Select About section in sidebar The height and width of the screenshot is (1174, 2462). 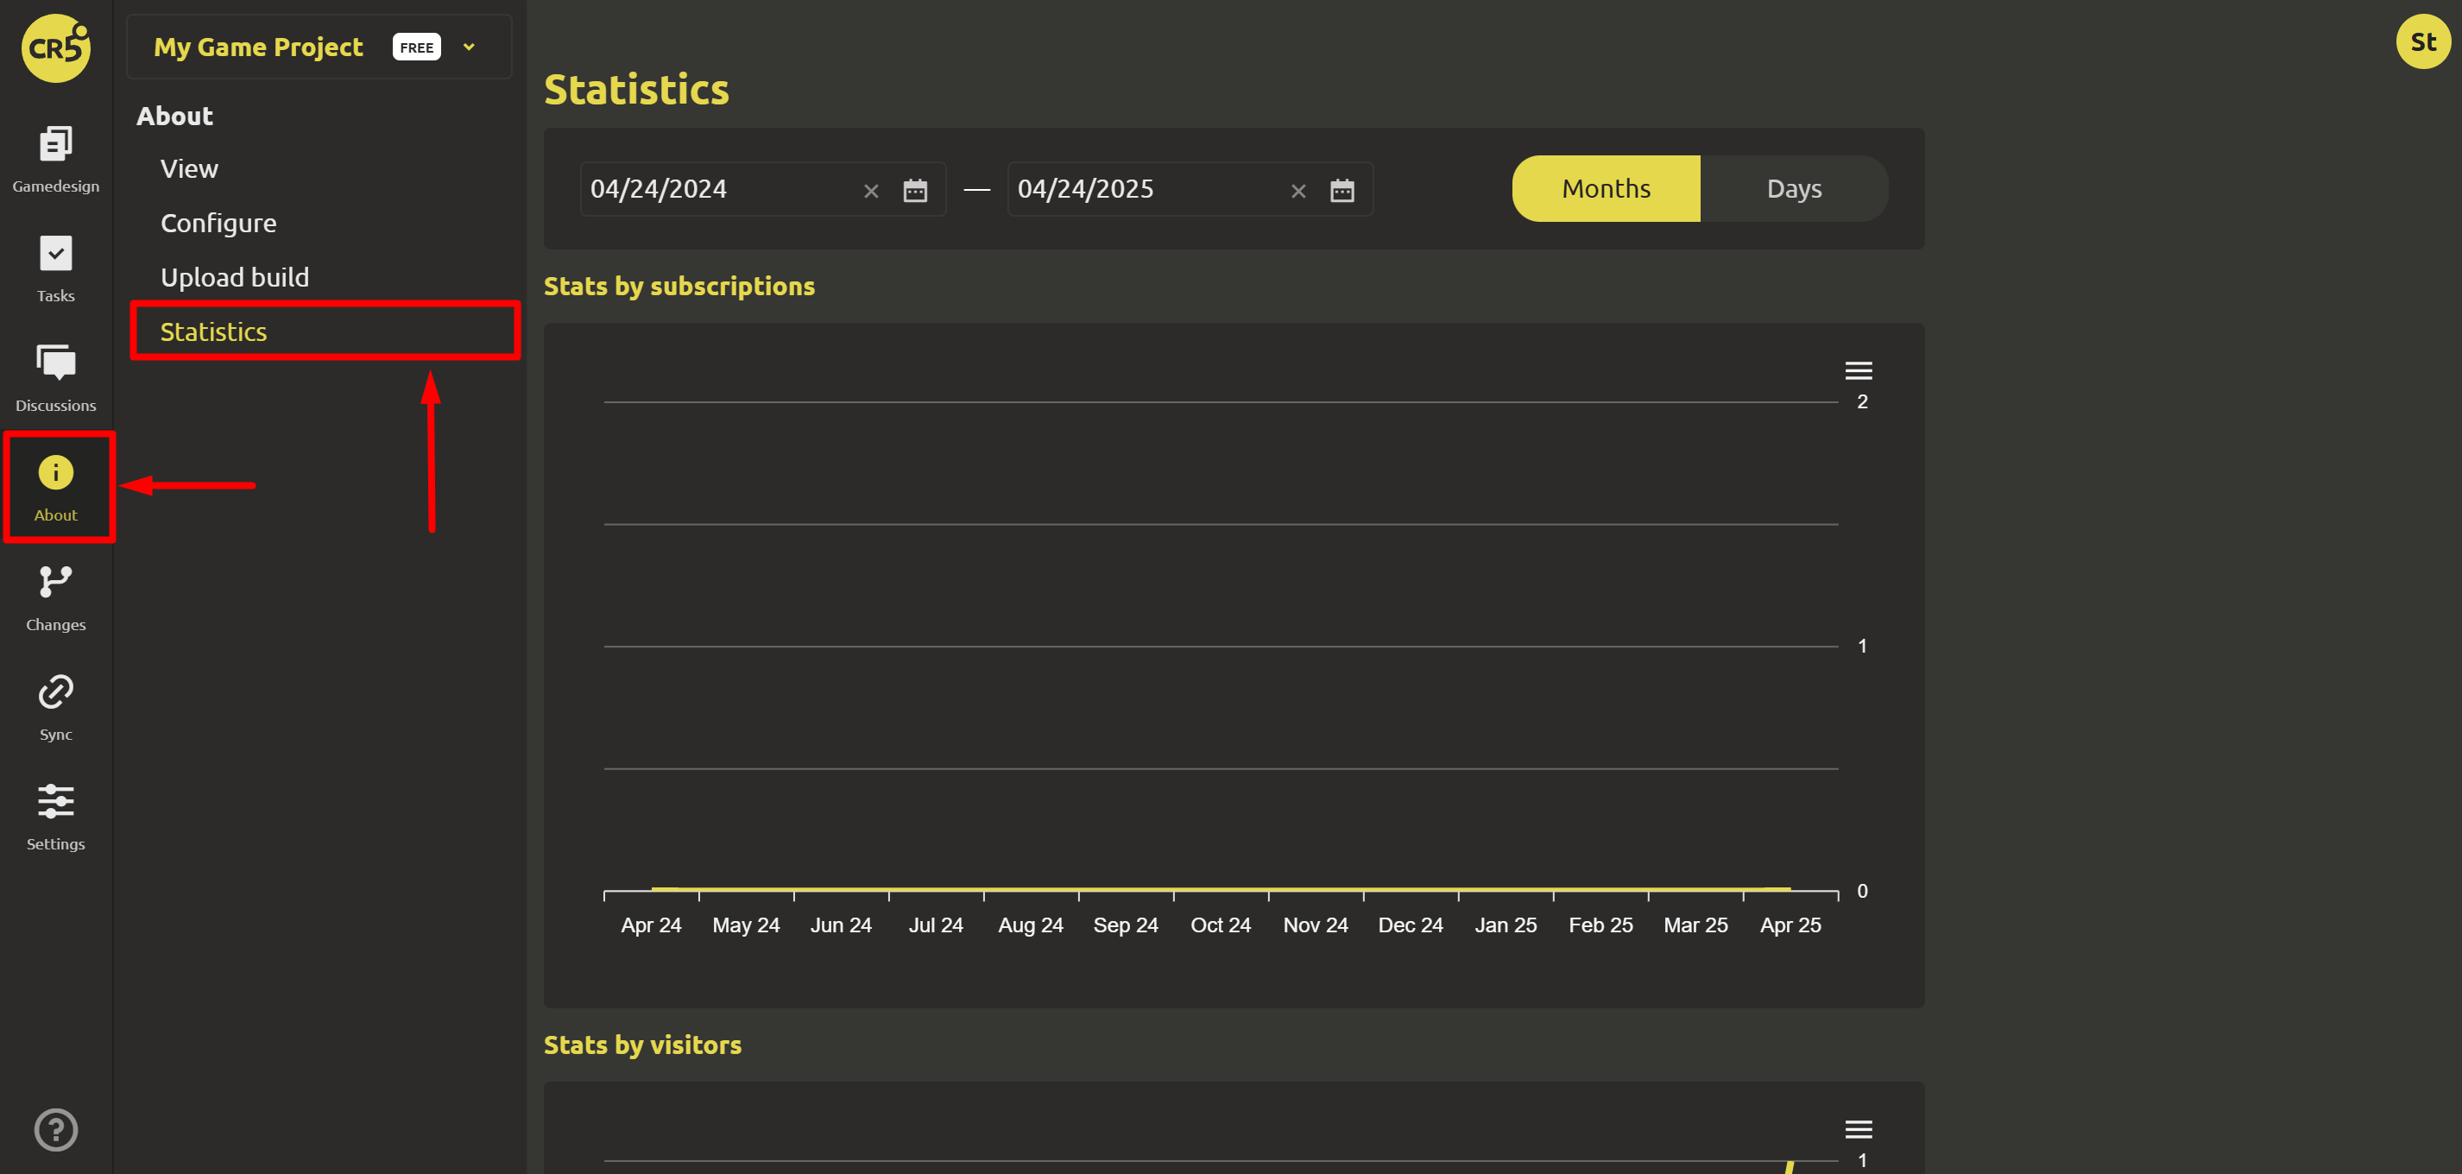click(x=55, y=489)
